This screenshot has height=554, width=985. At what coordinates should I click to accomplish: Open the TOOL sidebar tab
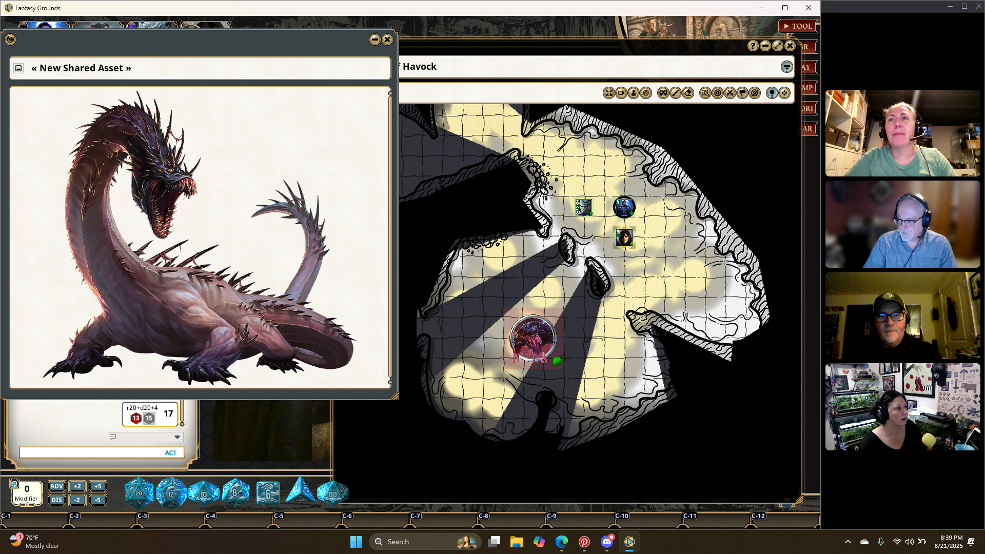point(798,26)
